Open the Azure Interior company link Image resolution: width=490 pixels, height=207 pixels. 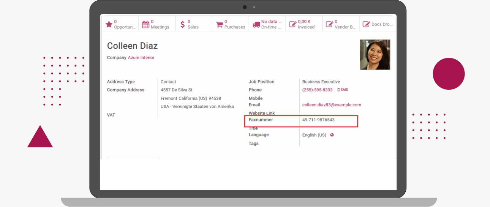[141, 58]
